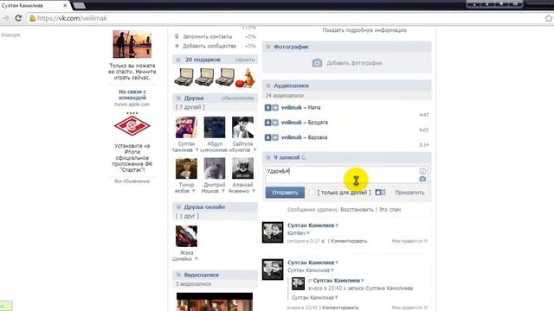Open the 20 подарков section
This screenshot has width=554, height=311.
(x=203, y=60)
